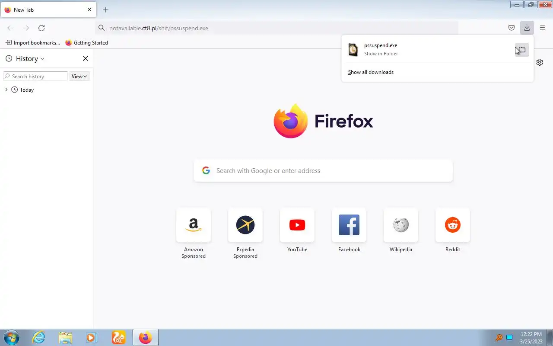Click Show all downloads
Screen dimensions: 553x346
tap(371, 72)
